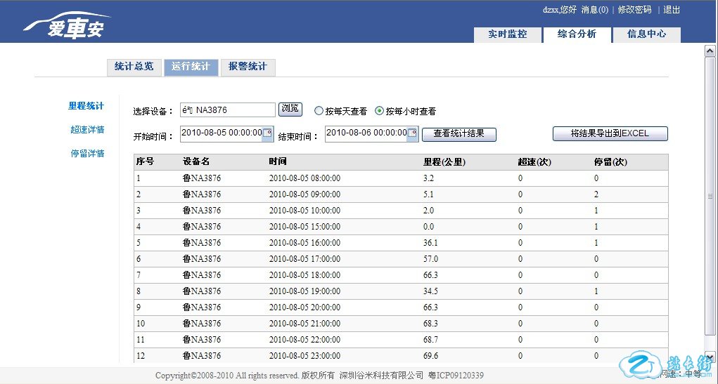Open the end time calendar picker icon
Screen dimensions: 718x384
413,133
